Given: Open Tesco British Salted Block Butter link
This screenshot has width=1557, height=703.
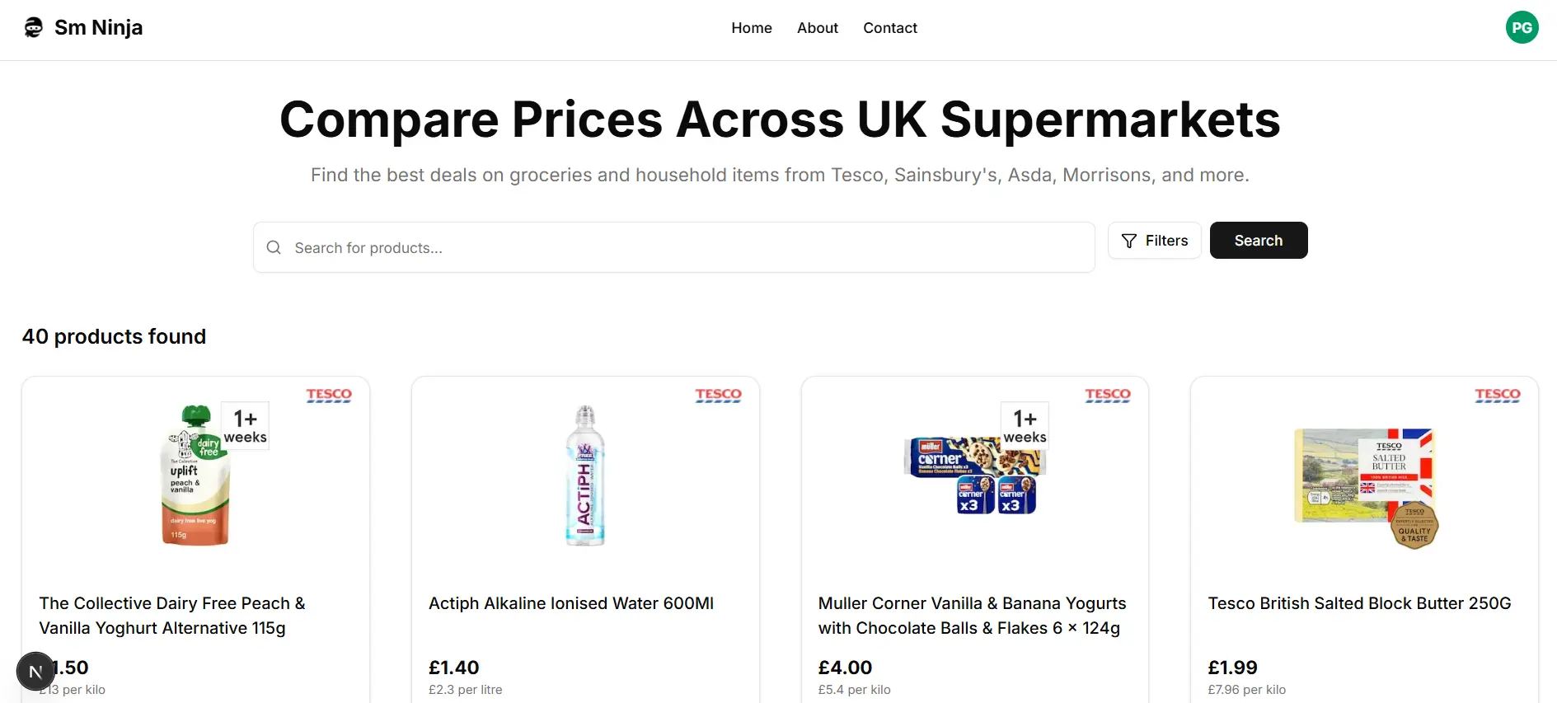Looking at the screenshot, I should [1358, 603].
